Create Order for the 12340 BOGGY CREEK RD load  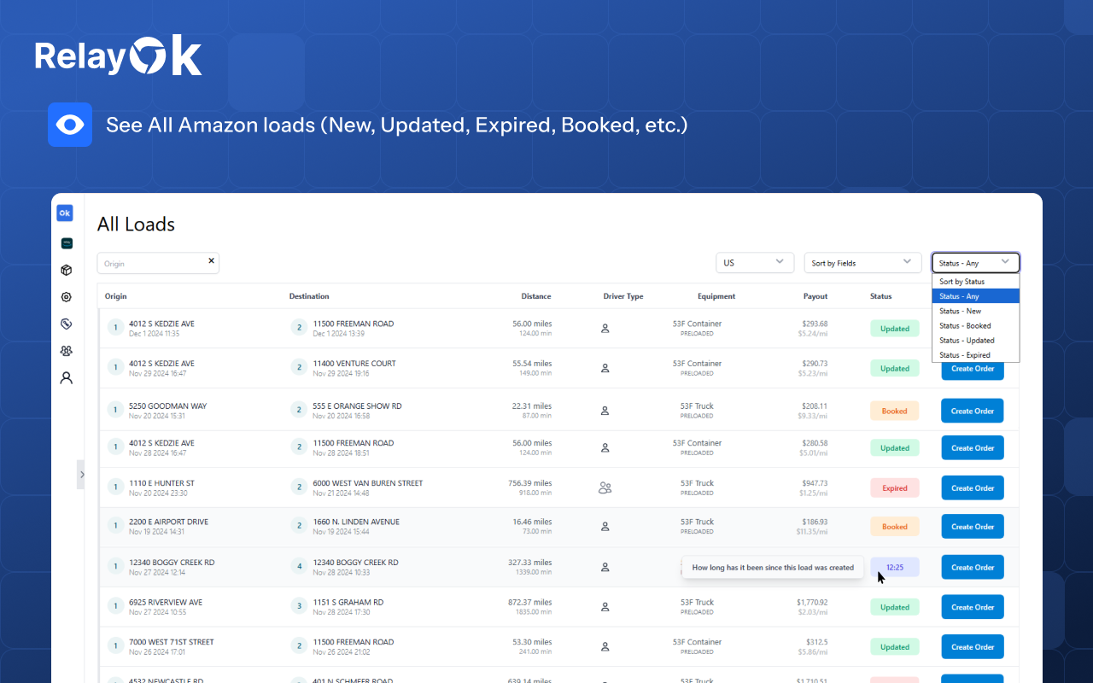(973, 567)
